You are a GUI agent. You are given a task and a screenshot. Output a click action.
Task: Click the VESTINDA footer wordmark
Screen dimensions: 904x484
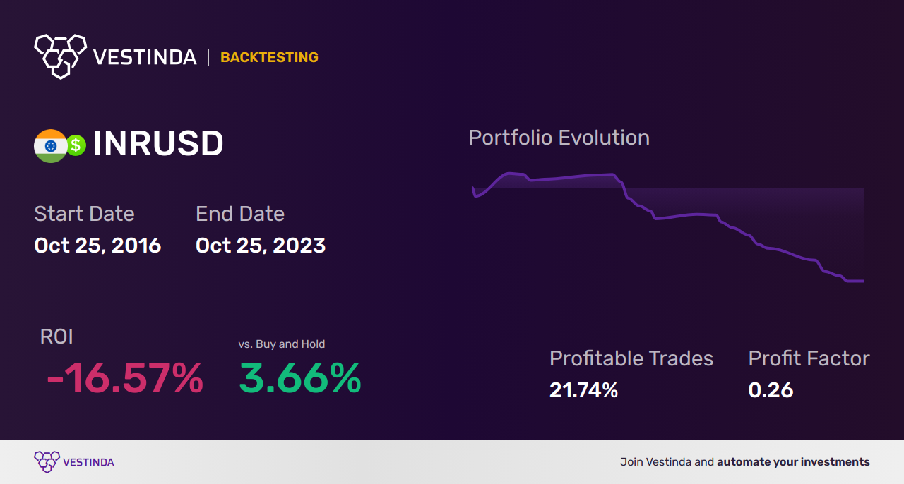(x=88, y=462)
